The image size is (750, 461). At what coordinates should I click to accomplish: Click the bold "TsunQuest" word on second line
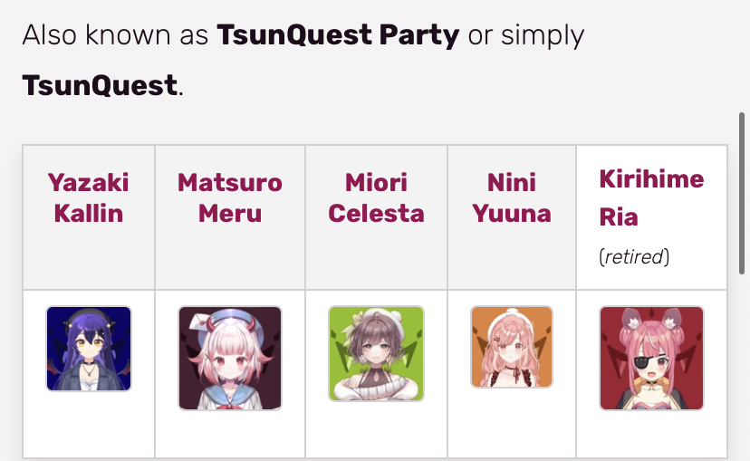tap(100, 86)
